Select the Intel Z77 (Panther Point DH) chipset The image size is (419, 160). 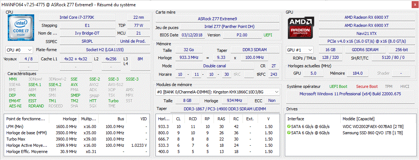click(x=229, y=27)
